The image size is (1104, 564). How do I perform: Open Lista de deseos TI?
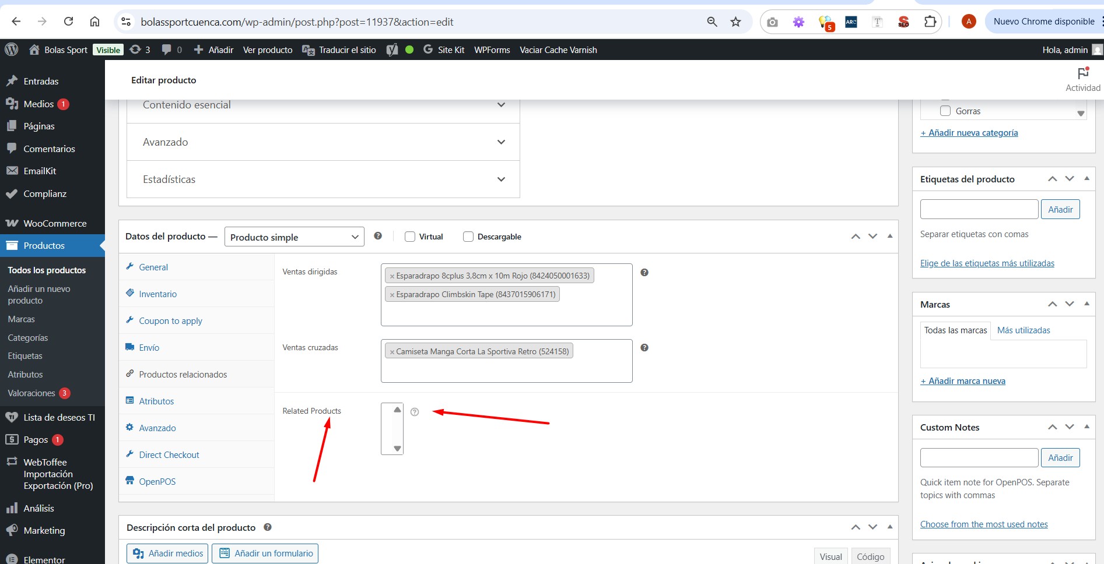[x=59, y=417]
